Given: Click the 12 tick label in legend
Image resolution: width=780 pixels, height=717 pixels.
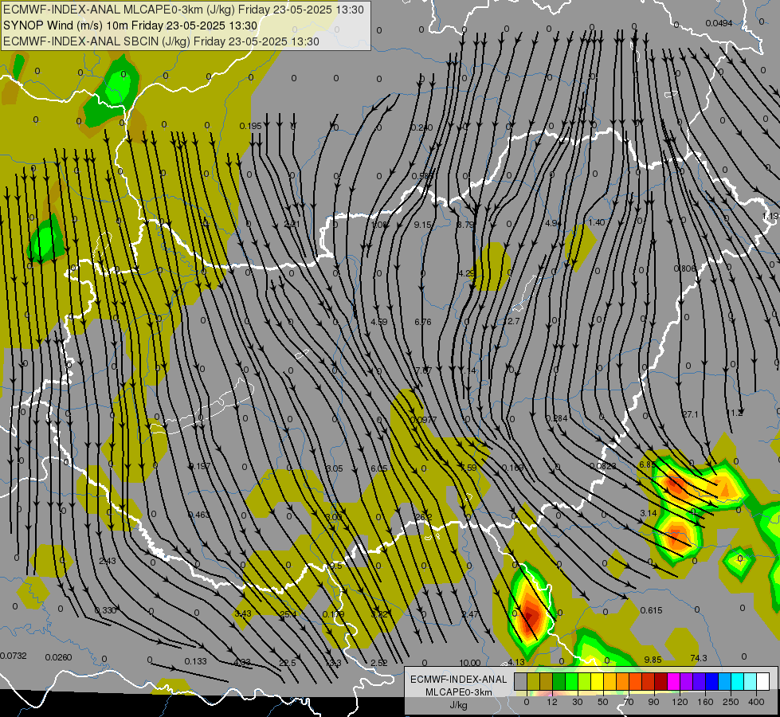Looking at the screenshot, I should tap(552, 702).
